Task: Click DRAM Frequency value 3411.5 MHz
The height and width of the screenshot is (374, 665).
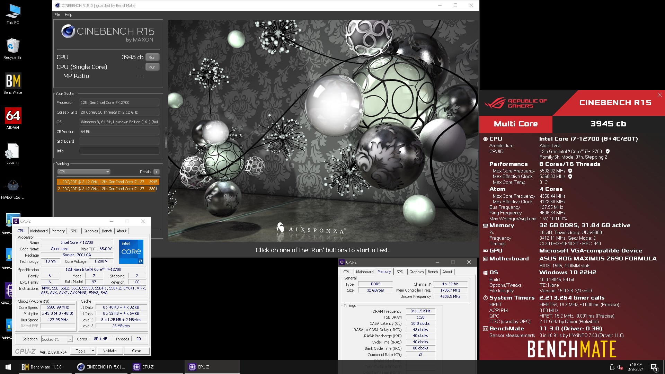Action: (x=420, y=311)
